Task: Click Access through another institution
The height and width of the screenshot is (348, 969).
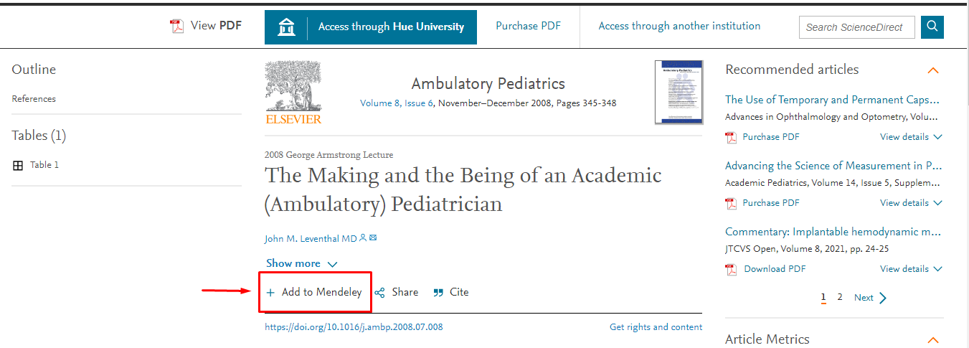Action: pyautogui.click(x=679, y=26)
